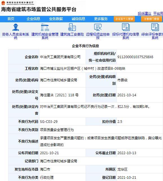This screenshot has height=181, width=163.
Task: Click the Hainan housing department logo emblem
Action: click(3, 3)
